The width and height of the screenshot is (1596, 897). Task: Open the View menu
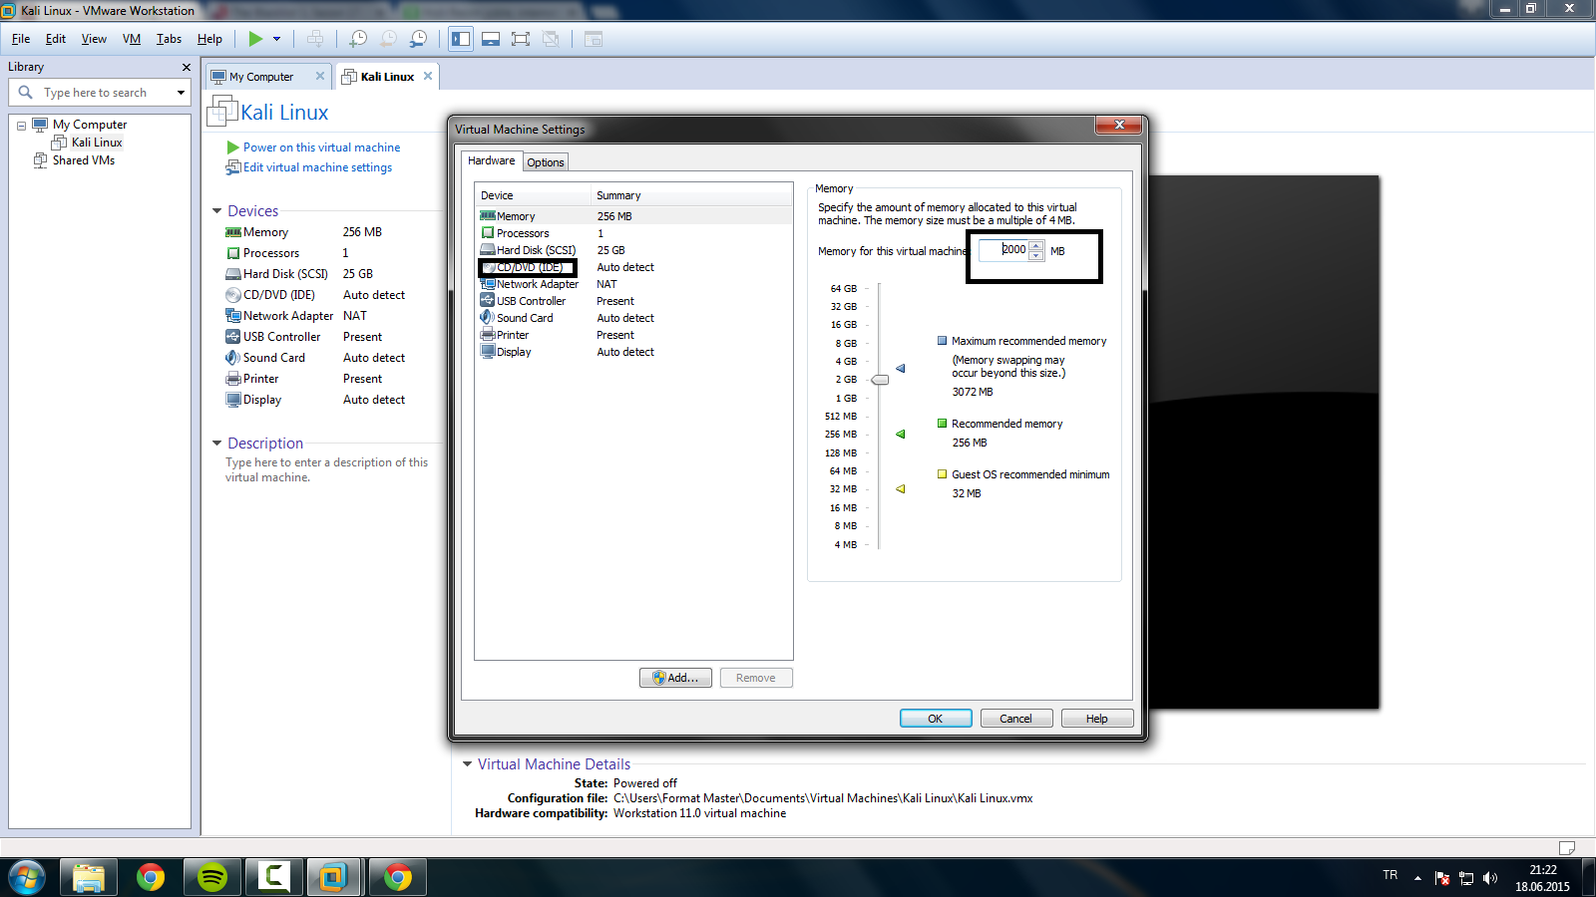tap(94, 39)
